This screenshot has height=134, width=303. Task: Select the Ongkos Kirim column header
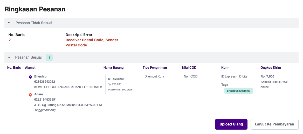pos(271,68)
